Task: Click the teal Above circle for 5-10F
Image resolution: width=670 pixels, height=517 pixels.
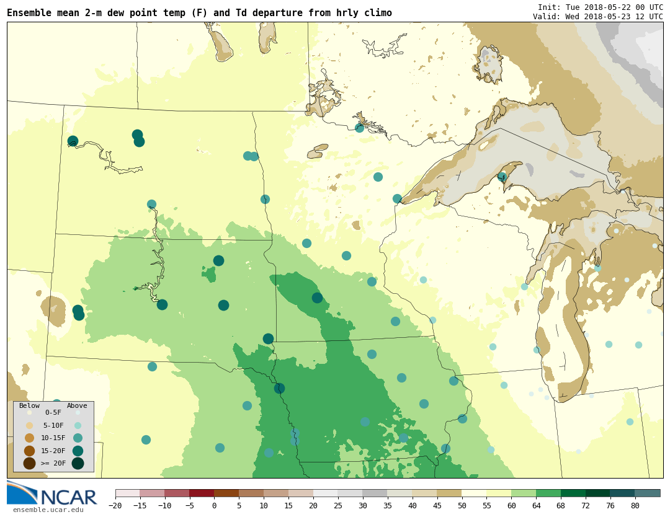Action: coord(78,425)
